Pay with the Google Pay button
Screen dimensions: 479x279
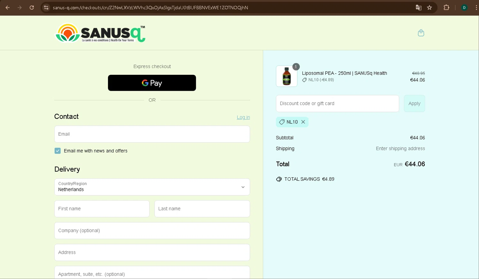point(152,83)
